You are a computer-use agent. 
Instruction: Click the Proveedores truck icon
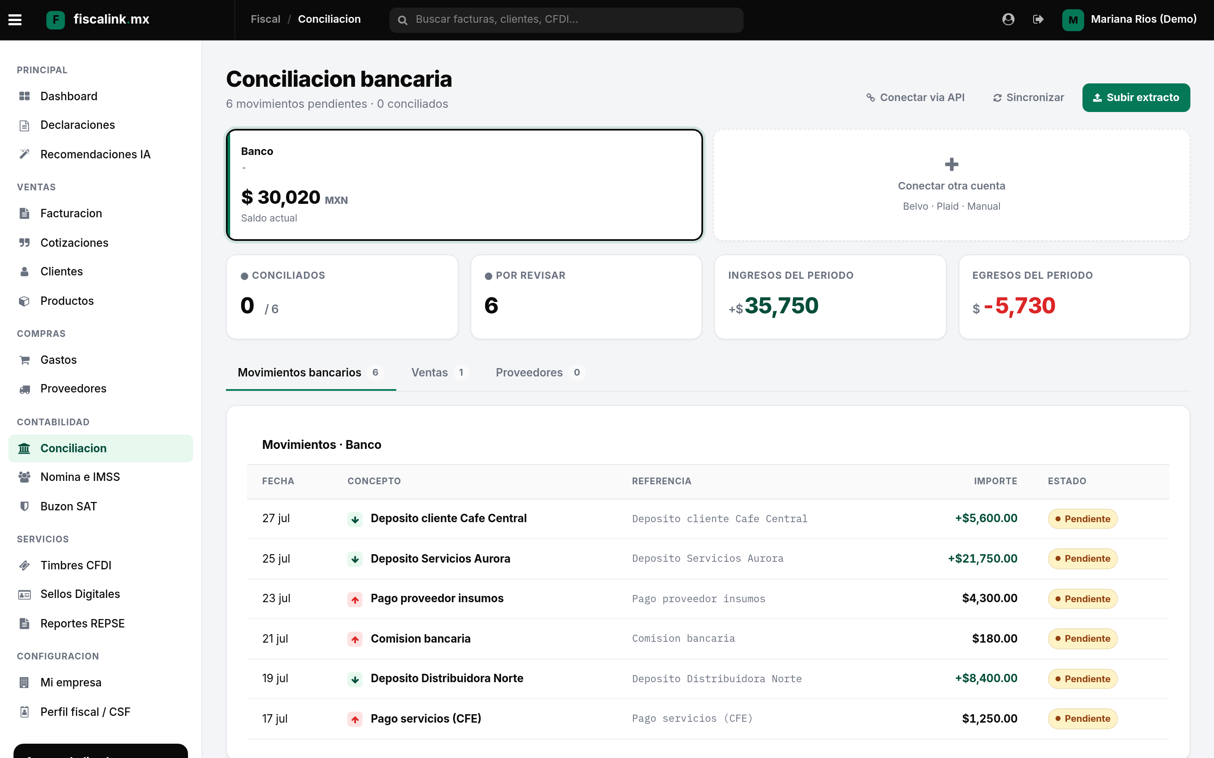24,389
